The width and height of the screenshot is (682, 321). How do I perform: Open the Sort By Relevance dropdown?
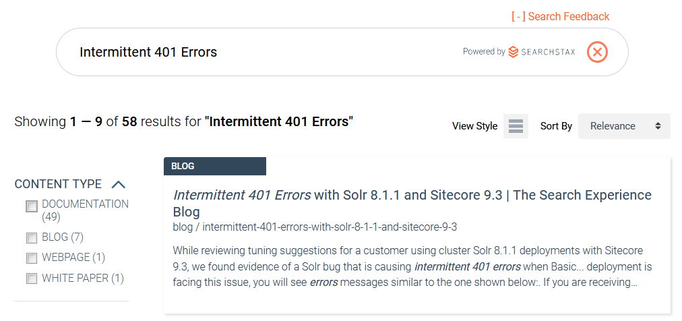(624, 126)
